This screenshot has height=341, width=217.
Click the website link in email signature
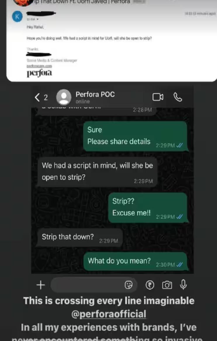[39, 66]
